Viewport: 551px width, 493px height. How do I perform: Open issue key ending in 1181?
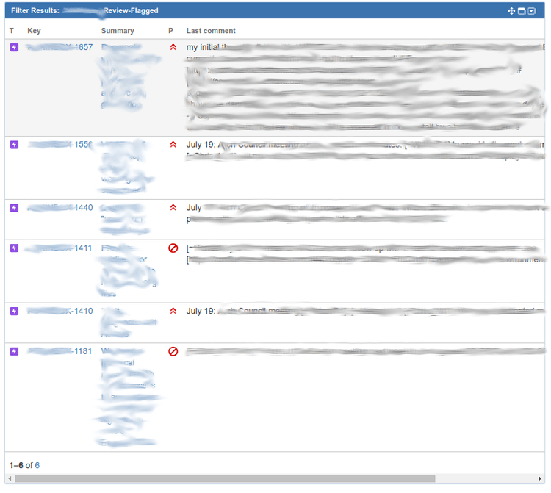pos(60,351)
